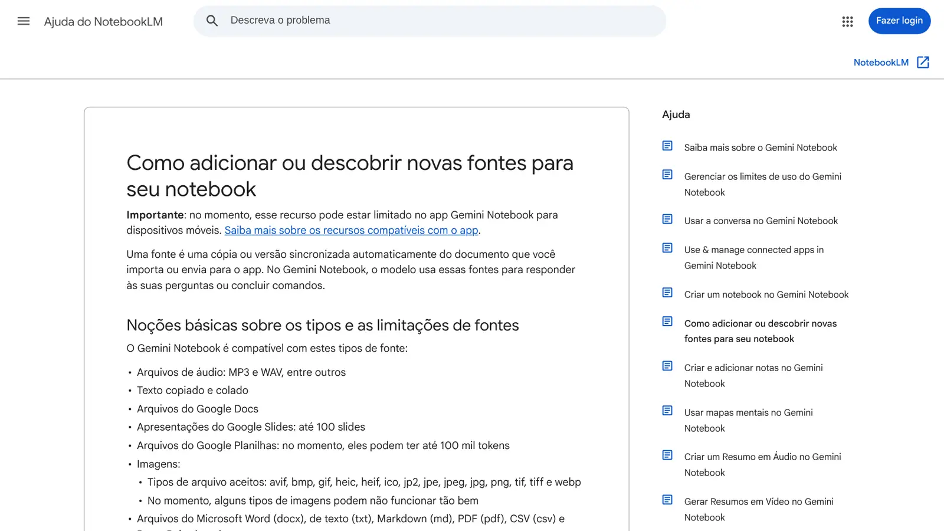Click the Fazer login button
This screenshot has height=531, width=944.
click(x=899, y=21)
